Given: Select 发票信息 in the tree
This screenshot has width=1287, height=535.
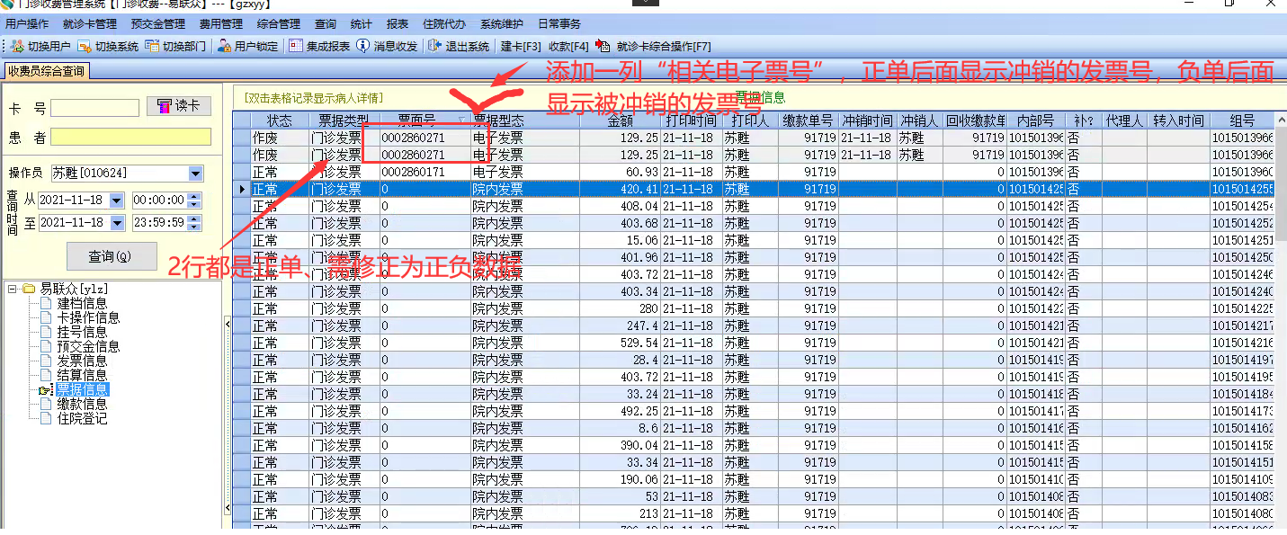Looking at the screenshot, I should pos(82,361).
